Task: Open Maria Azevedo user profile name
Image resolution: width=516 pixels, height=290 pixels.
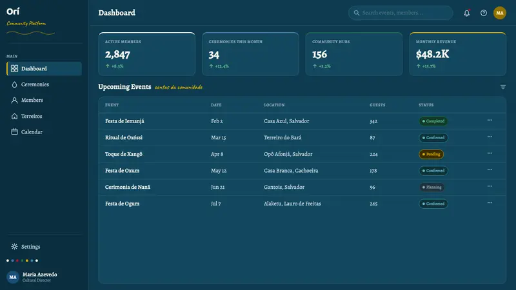Action: click(39, 275)
